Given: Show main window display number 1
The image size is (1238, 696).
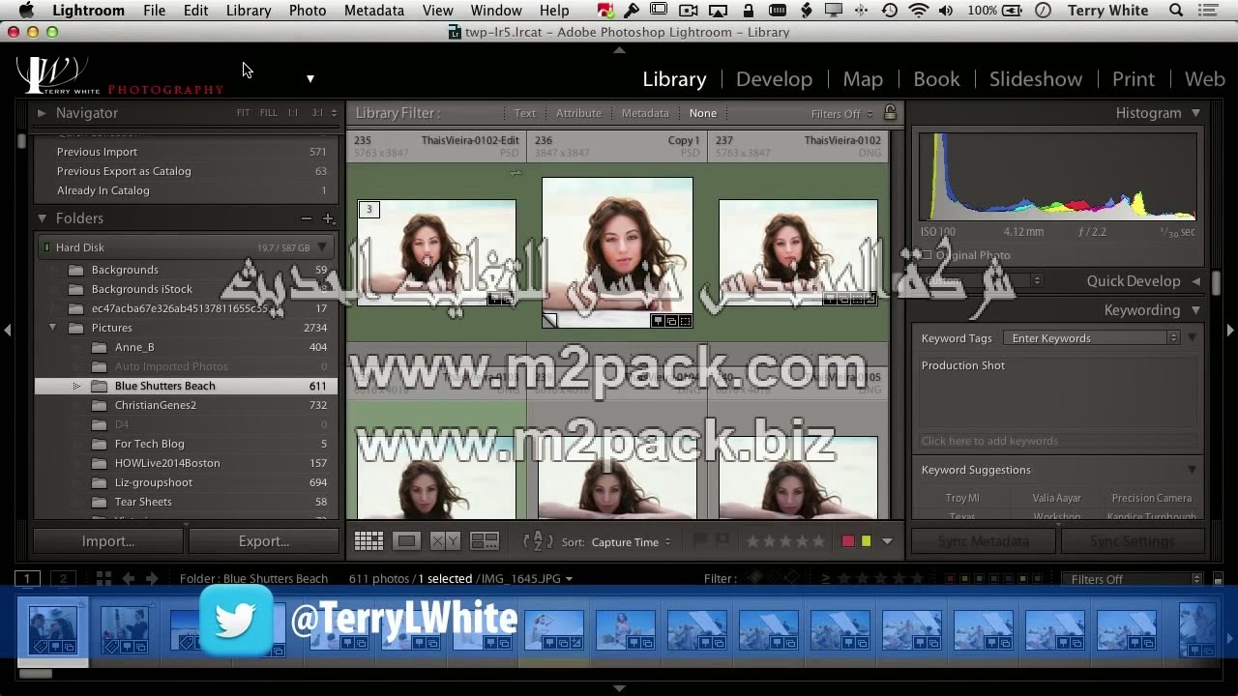Looking at the screenshot, I should (x=27, y=579).
